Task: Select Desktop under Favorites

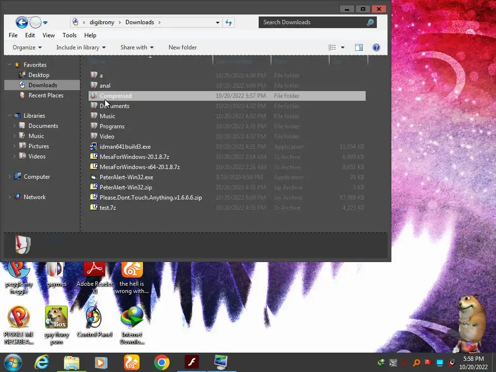Action: tap(39, 75)
